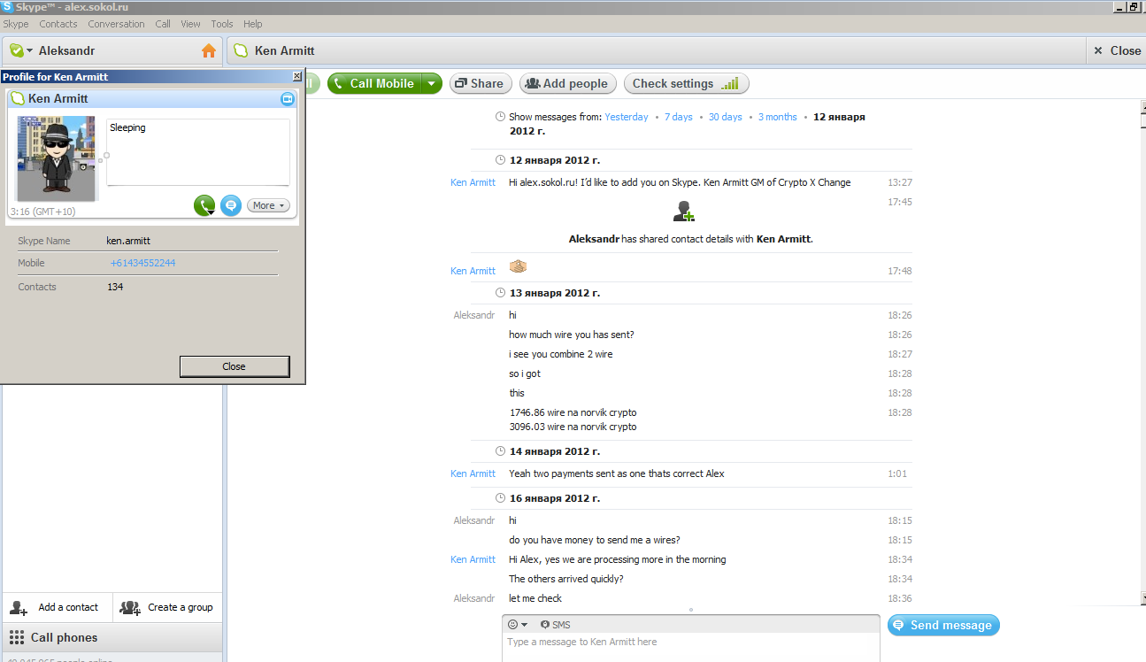Screen dimensions: 1146x662
Task: Click inside the message input field
Action: pyautogui.click(x=690, y=648)
